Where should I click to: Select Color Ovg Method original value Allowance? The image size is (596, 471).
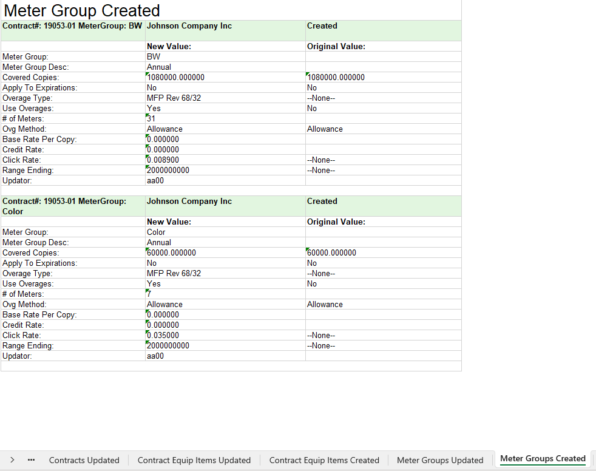[x=384, y=305]
